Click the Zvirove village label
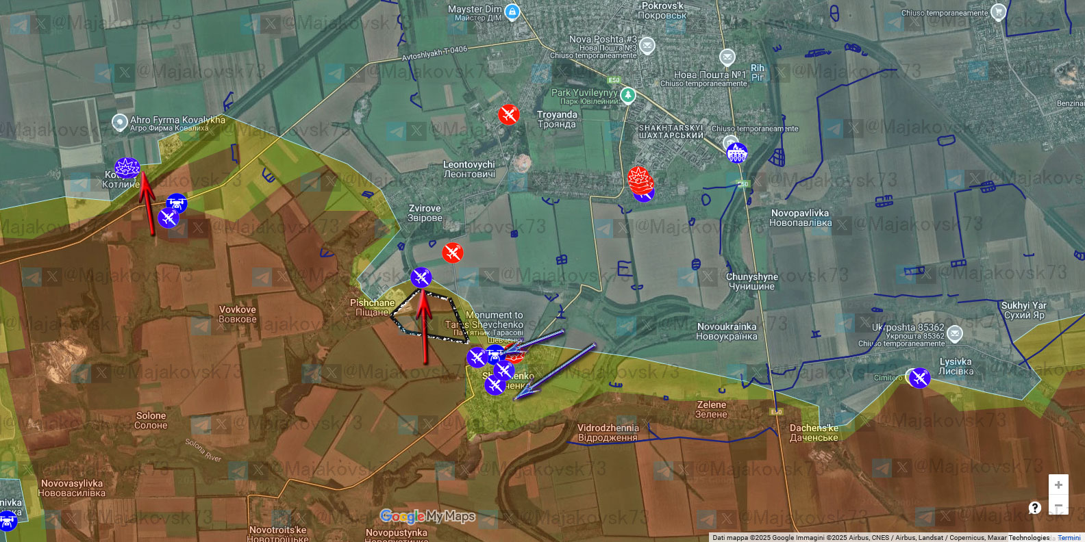This screenshot has width=1085, height=542. (425, 213)
